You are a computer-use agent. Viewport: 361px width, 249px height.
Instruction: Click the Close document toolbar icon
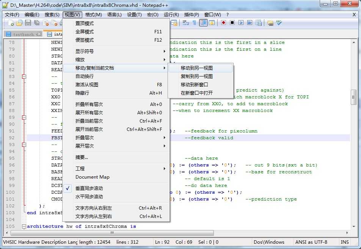click(46, 23)
